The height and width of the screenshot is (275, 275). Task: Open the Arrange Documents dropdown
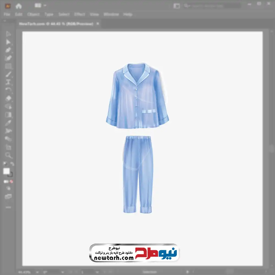click(x=41, y=5)
